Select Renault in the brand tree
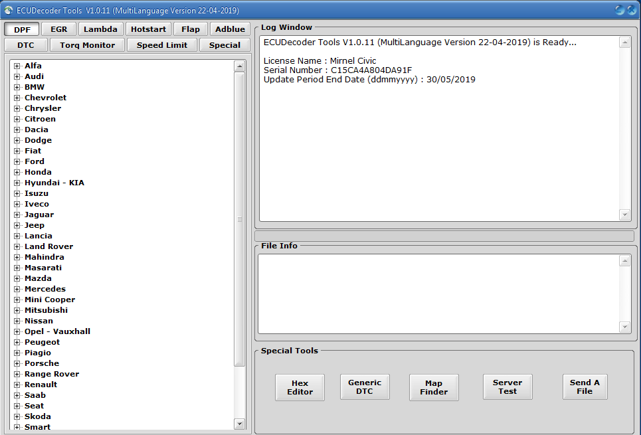Screen dimensions: 641x435 click(41, 385)
